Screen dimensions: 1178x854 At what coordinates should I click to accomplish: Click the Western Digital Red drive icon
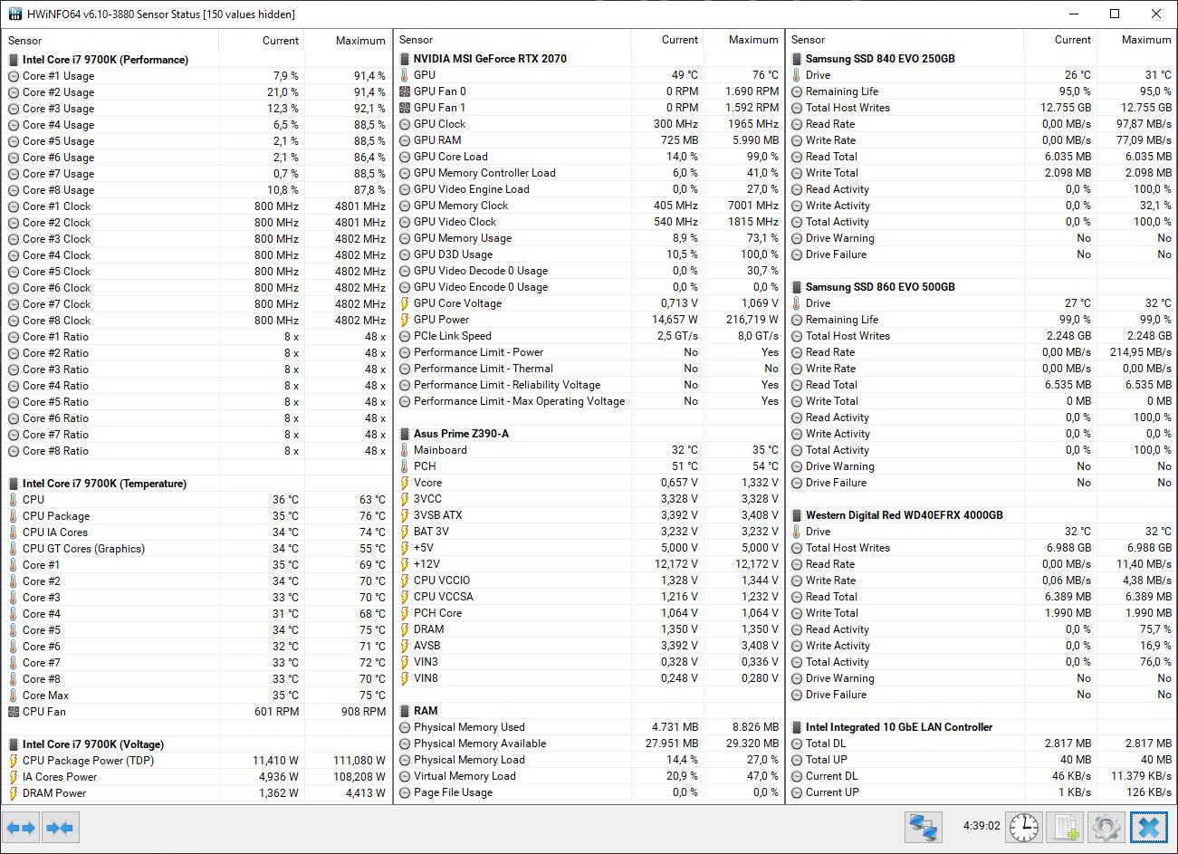[x=797, y=515]
